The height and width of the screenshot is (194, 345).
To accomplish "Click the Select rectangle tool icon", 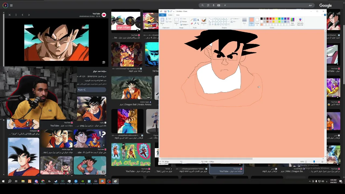I will tap(177, 20).
